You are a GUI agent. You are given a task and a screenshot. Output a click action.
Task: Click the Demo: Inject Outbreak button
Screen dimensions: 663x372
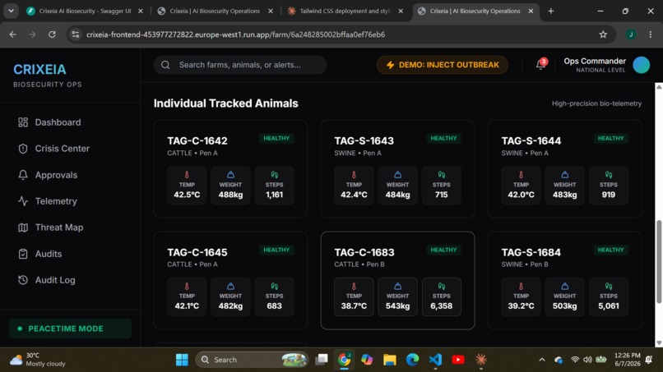(x=443, y=65)
